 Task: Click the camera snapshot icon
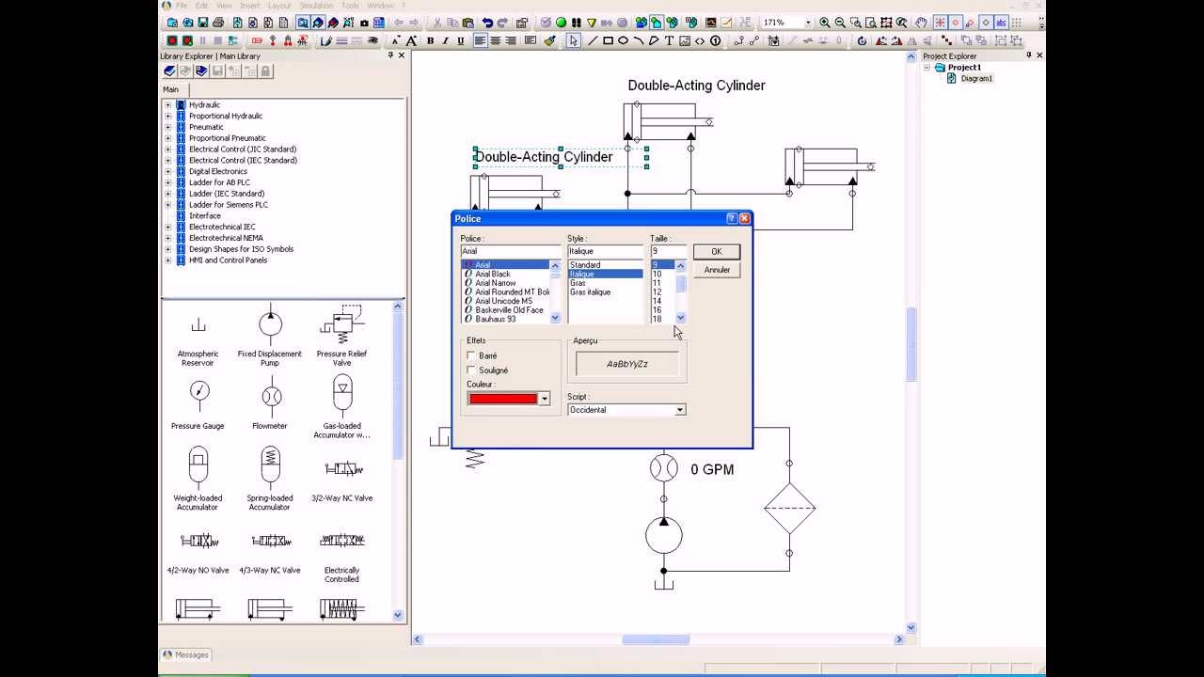tap(364, 23)
